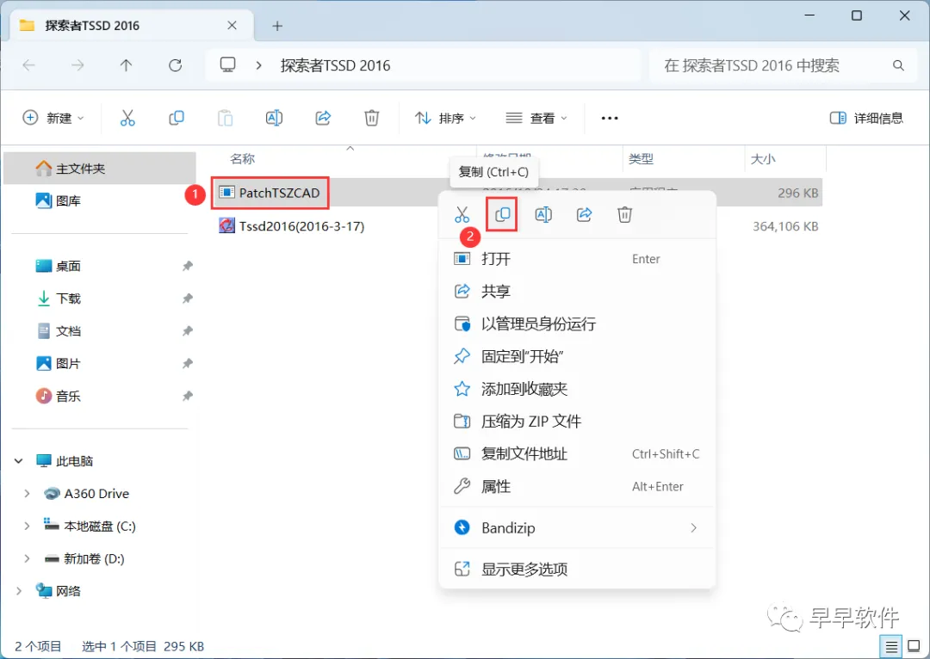Expand the 网络 node
Viewport: 930px width, 659px height.
(19, 591)
